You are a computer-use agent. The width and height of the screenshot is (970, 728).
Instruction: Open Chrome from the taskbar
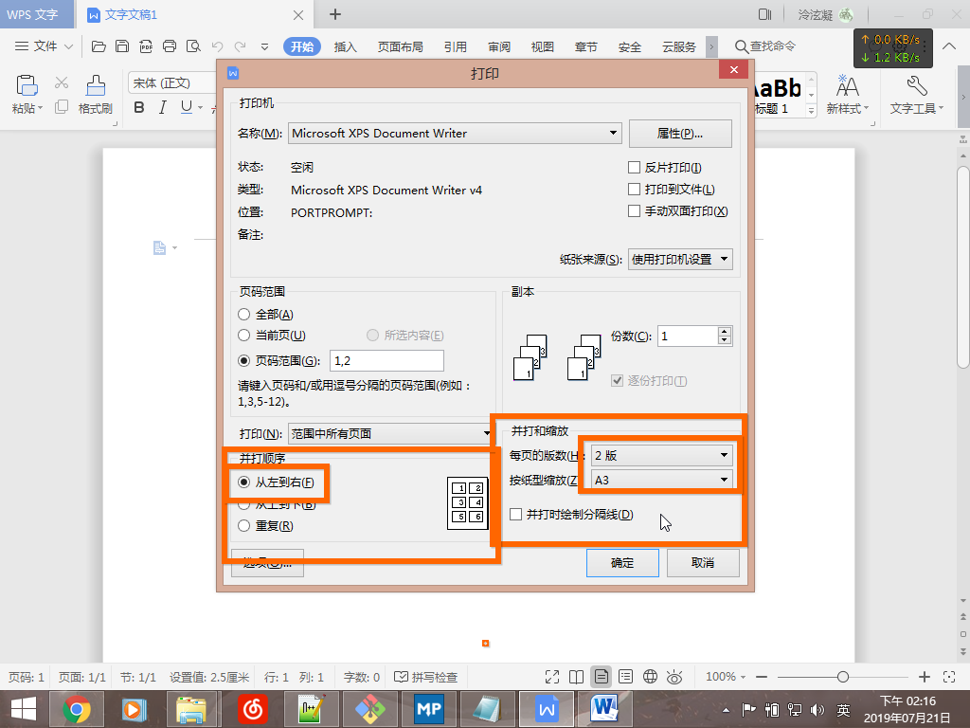click(77, 709)
